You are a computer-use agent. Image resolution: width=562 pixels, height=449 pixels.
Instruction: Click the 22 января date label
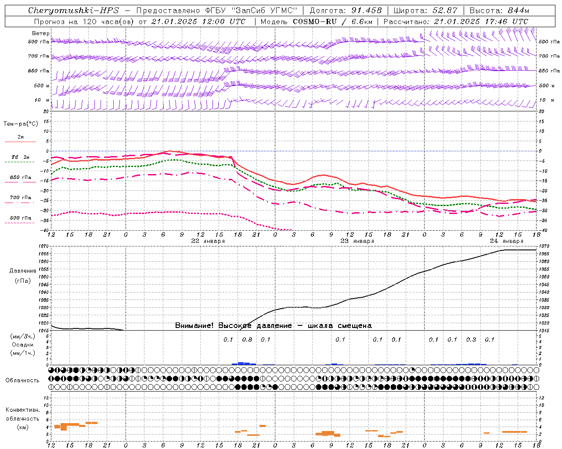tap(208, 241)
